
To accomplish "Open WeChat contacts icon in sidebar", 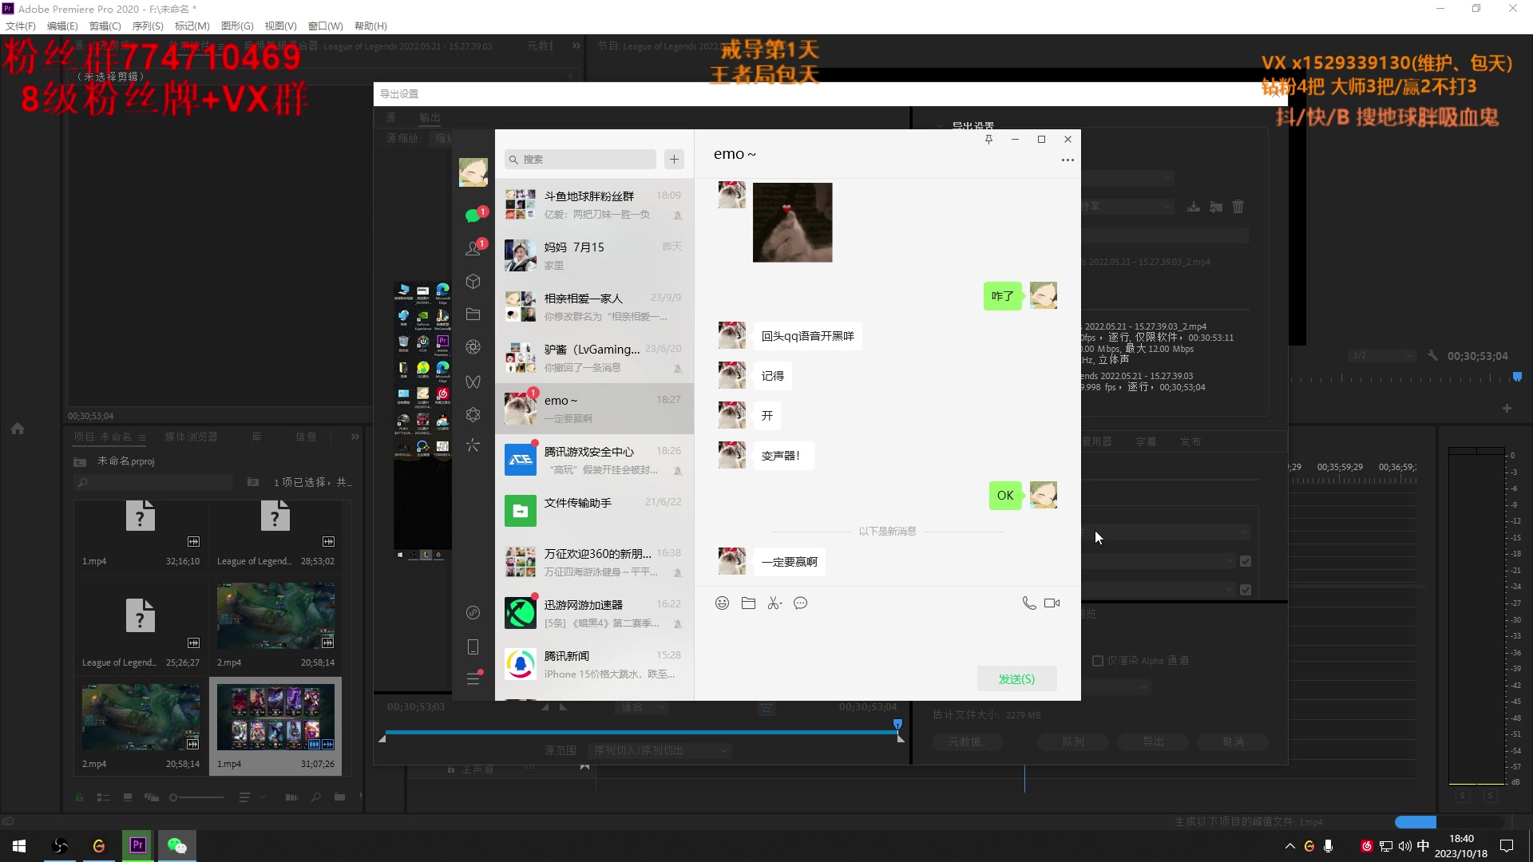I will point(473,248).
